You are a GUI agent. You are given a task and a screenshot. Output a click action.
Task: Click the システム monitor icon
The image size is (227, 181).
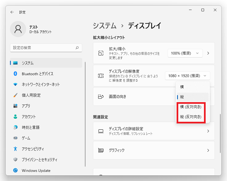[15, 63]
